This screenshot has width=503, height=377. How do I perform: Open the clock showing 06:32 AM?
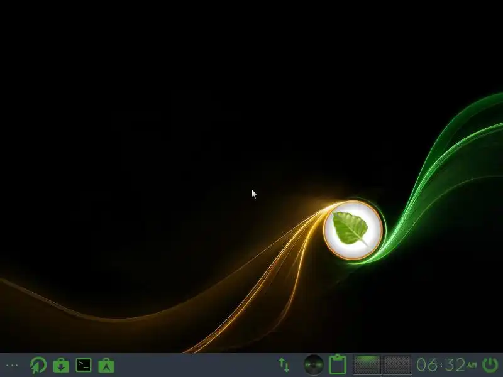446,365
